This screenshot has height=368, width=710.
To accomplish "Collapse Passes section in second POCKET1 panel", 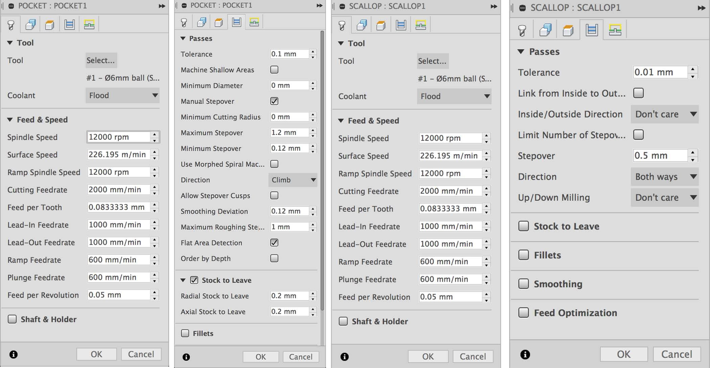I will pos(183,38).
